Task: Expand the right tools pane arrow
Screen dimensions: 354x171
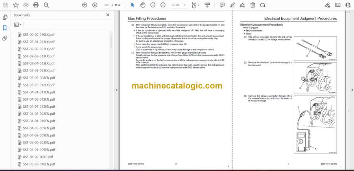Action: 352,90
